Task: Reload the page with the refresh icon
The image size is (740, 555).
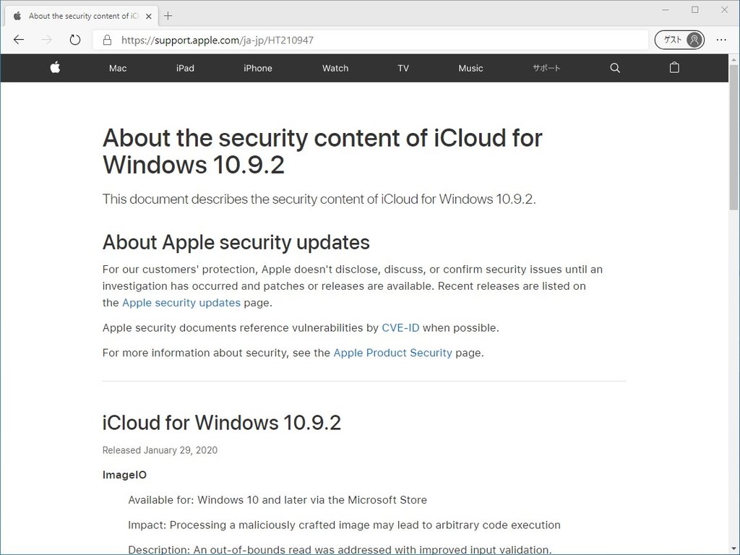Action: 75,40
